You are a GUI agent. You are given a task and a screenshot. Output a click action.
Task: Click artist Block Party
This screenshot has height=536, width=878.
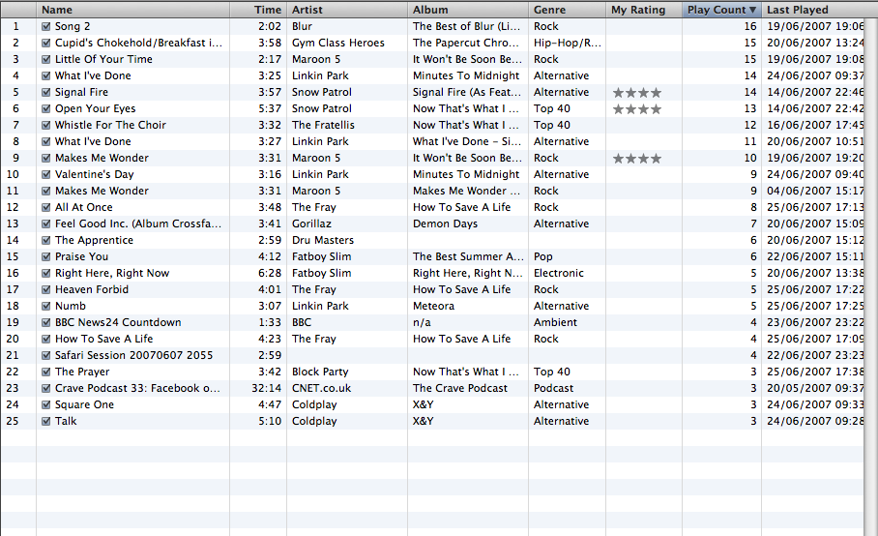[320, 372]
